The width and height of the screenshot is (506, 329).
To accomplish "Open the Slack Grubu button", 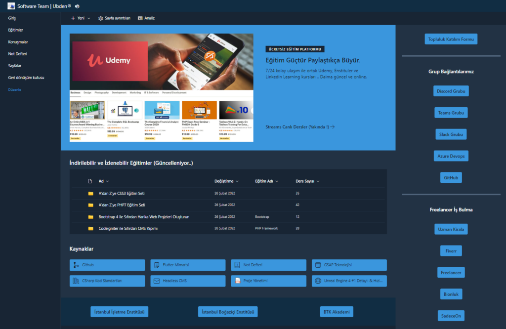I will [451, 134].
